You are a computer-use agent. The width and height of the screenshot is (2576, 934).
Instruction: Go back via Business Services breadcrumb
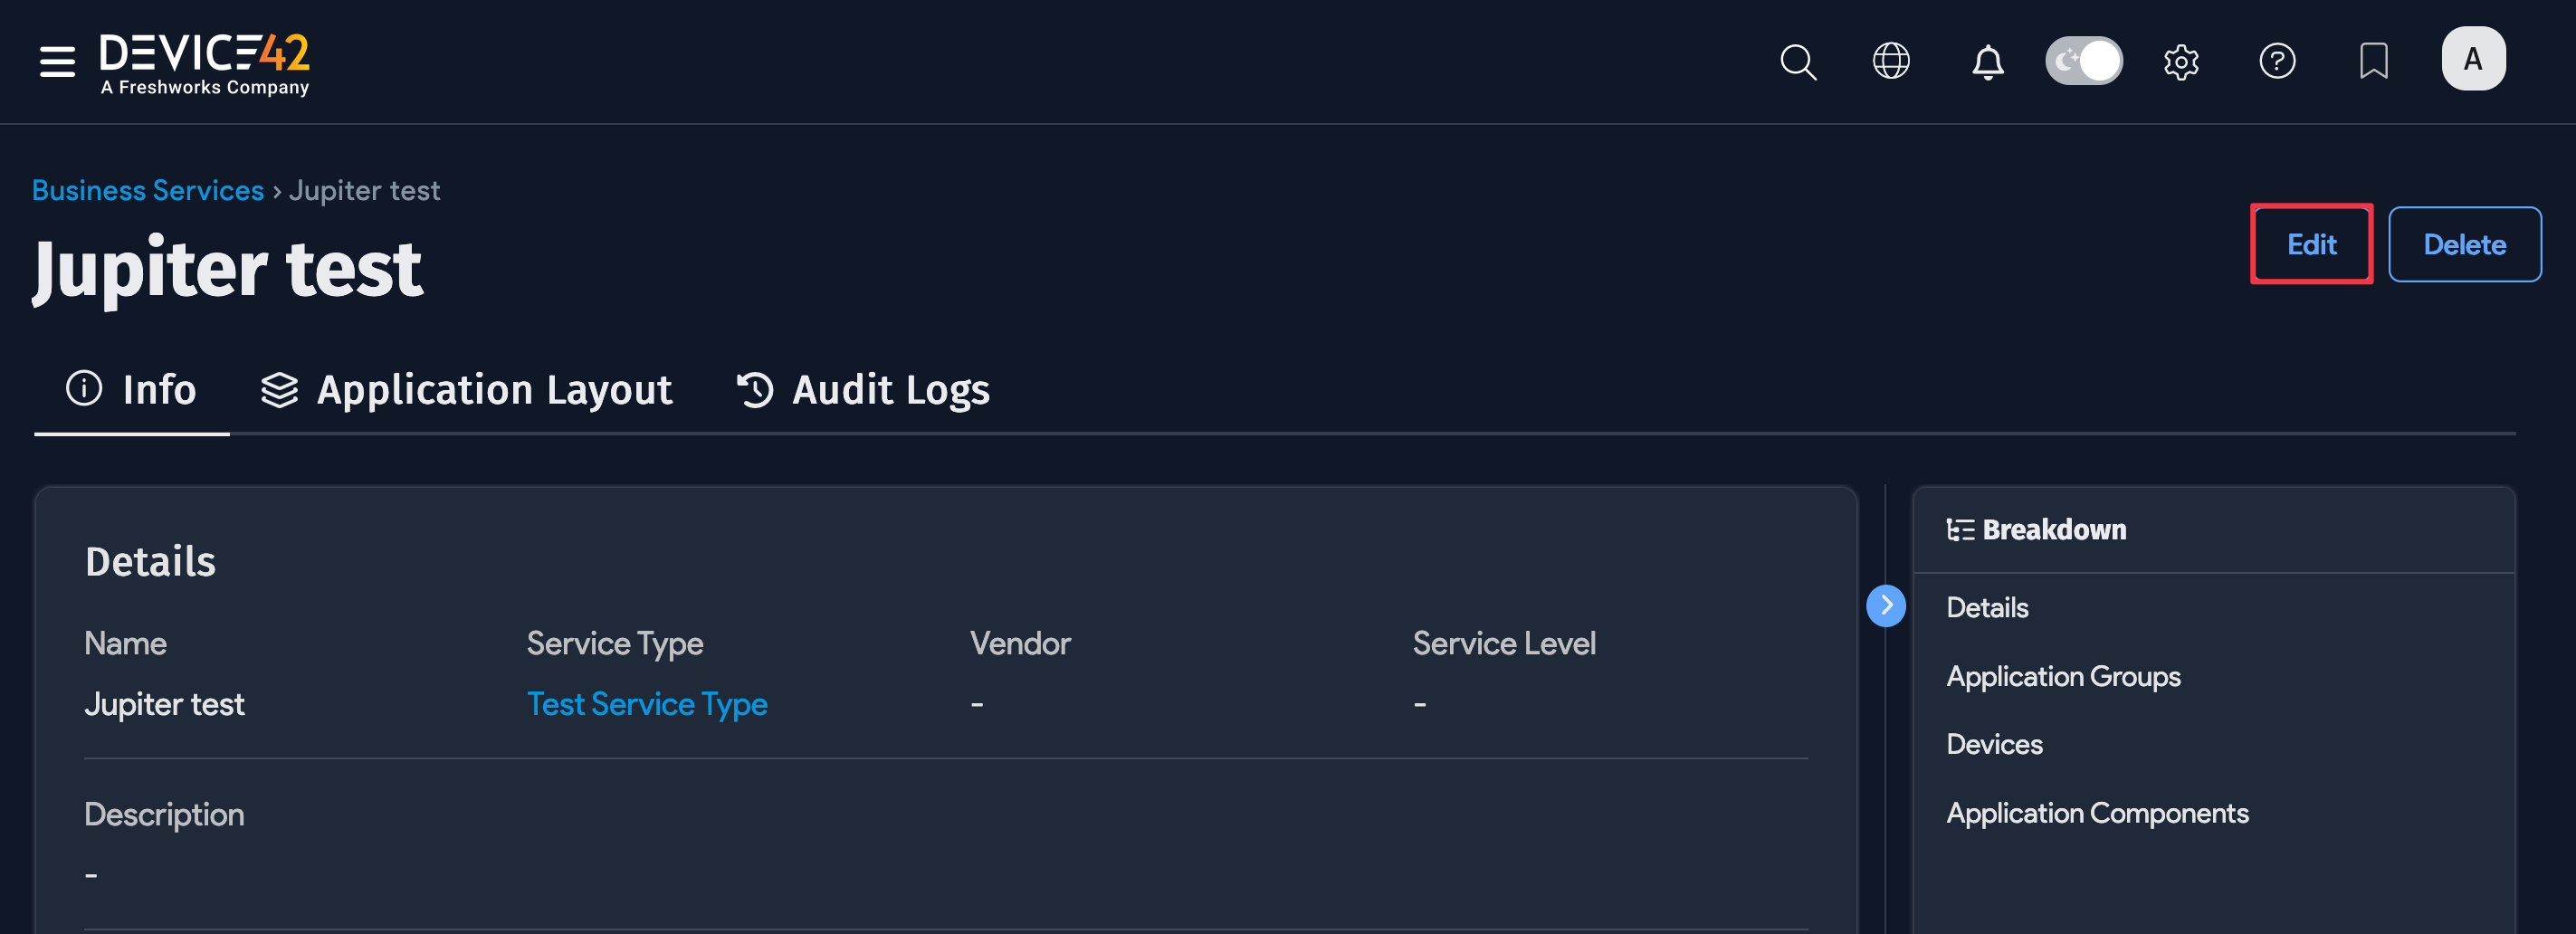[147, 189]
